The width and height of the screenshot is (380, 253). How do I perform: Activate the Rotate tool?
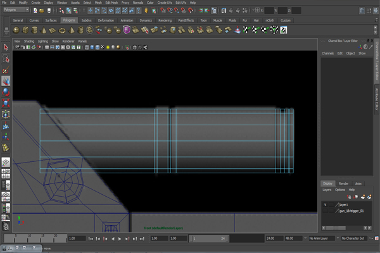click(6, 92)
